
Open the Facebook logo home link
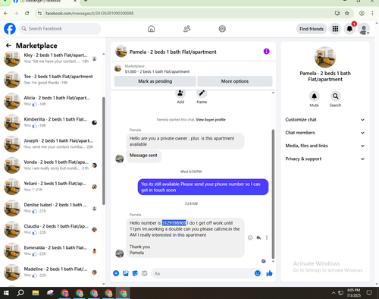tap(10, 29)
